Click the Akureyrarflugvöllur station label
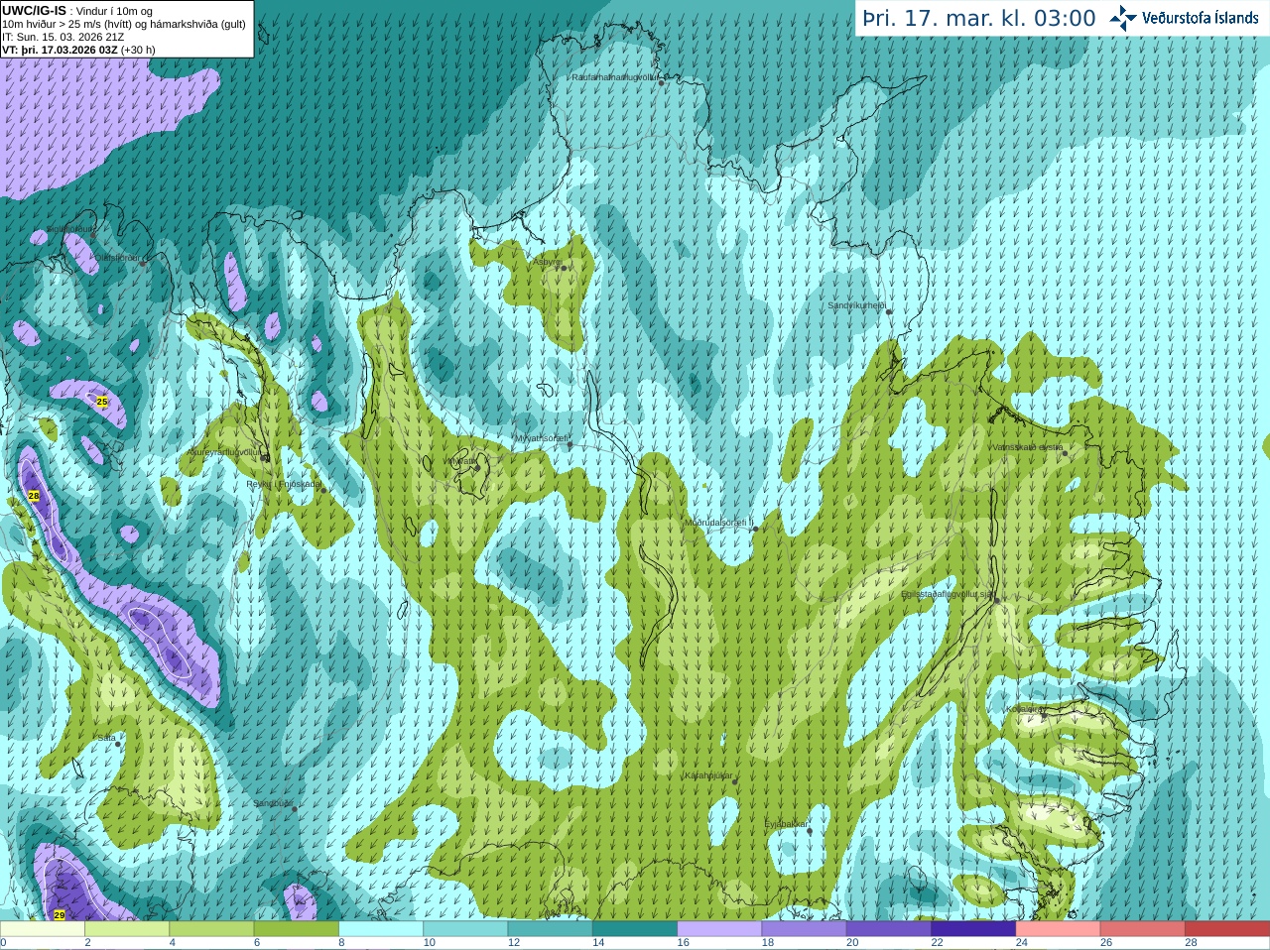The width and height of the screenshot is (1270, 950). tap(224, 451)
